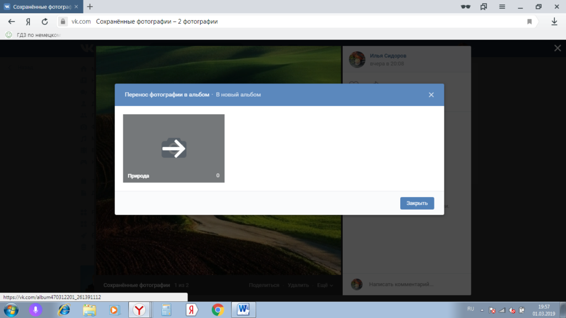Screen dimensions: 566x318
Task: Go back with the browser back arrow
Action: pos(12,22)
